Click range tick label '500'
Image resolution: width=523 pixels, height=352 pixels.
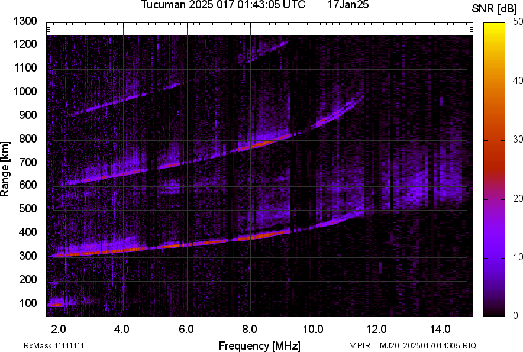tap(28, 208)
